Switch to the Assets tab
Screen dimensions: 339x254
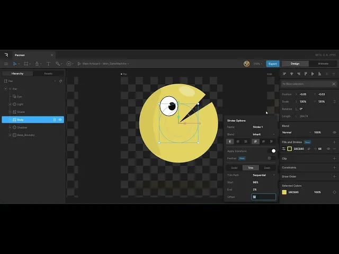[x=48, y=74]
